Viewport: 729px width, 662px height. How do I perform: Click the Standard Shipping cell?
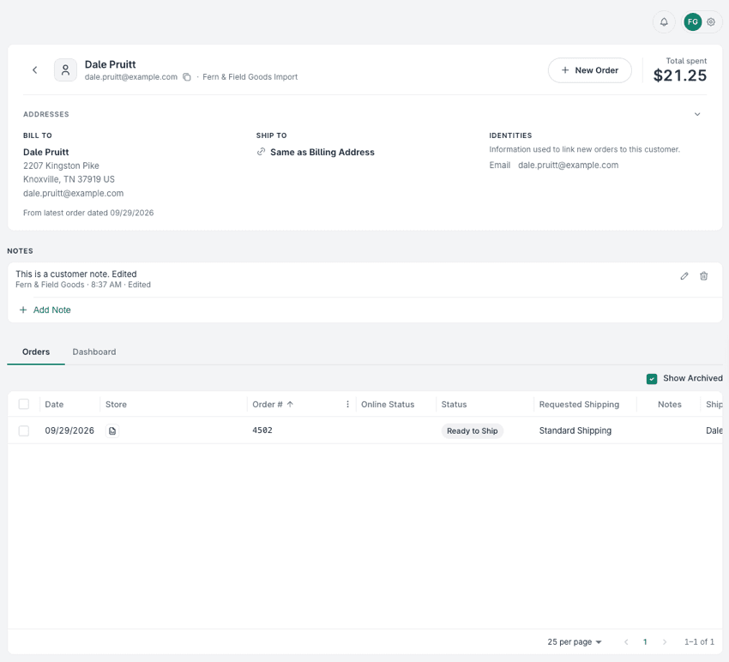pos(575,431)
